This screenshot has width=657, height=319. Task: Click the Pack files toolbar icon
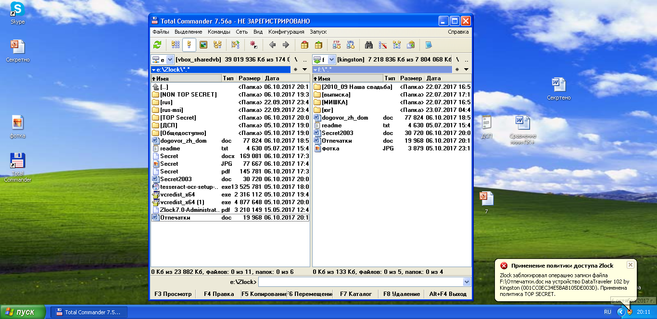tap(304, 45)
